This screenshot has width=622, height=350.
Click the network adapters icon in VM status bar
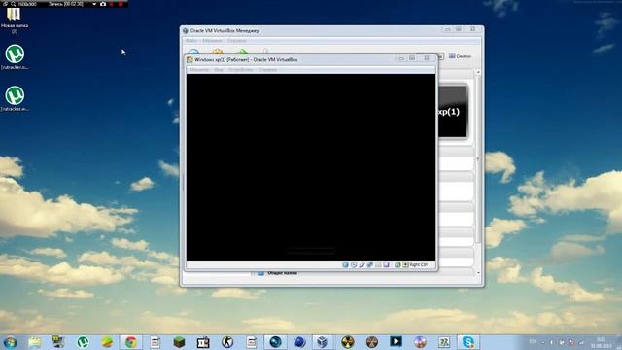coord(370,264)
